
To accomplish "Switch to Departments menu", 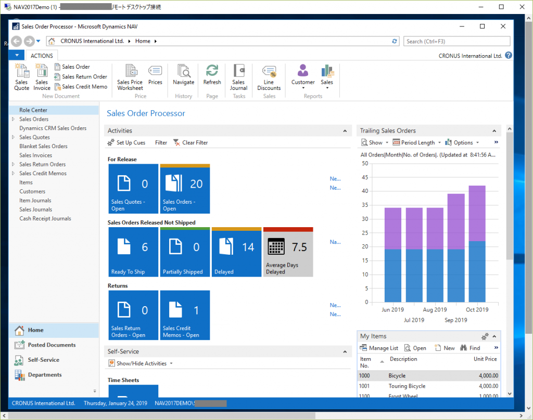I will [x=54, y=375].
